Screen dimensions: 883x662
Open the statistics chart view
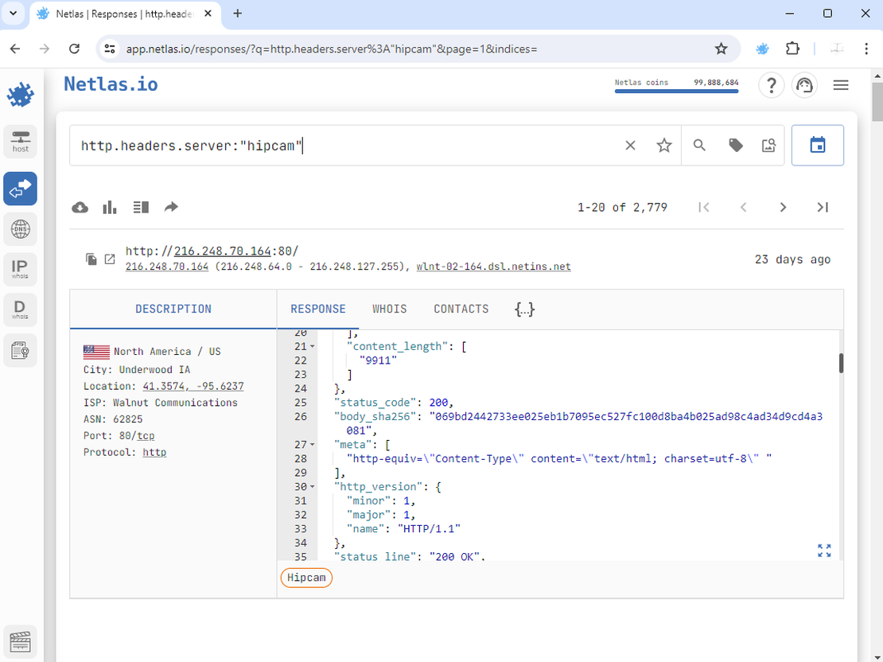coord(109,207)
